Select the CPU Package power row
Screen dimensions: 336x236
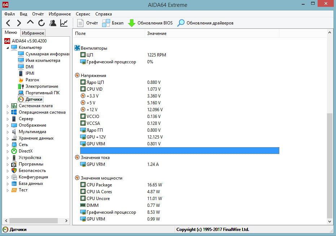(x=180, y=185)
